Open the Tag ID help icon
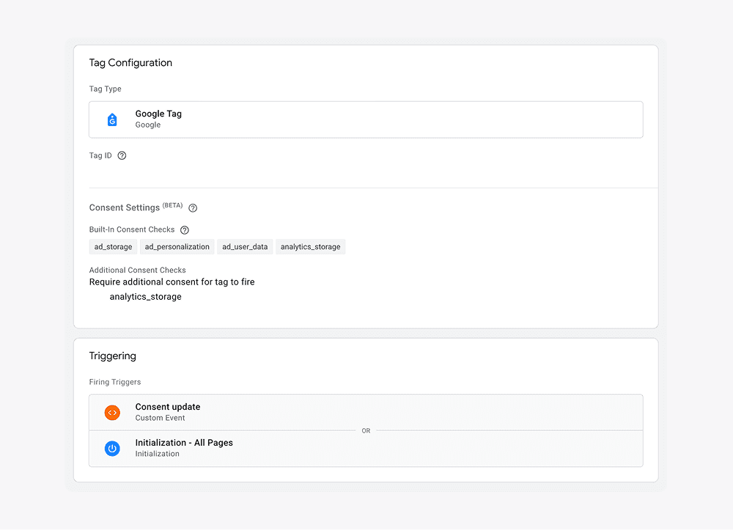 122,155
